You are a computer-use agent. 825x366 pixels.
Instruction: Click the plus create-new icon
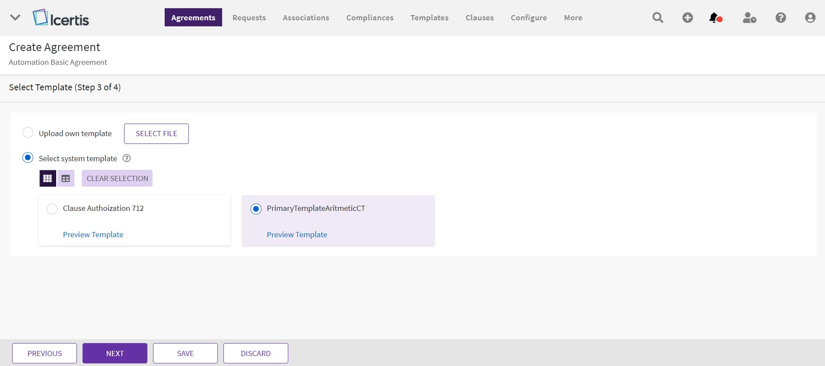point(688,18)
